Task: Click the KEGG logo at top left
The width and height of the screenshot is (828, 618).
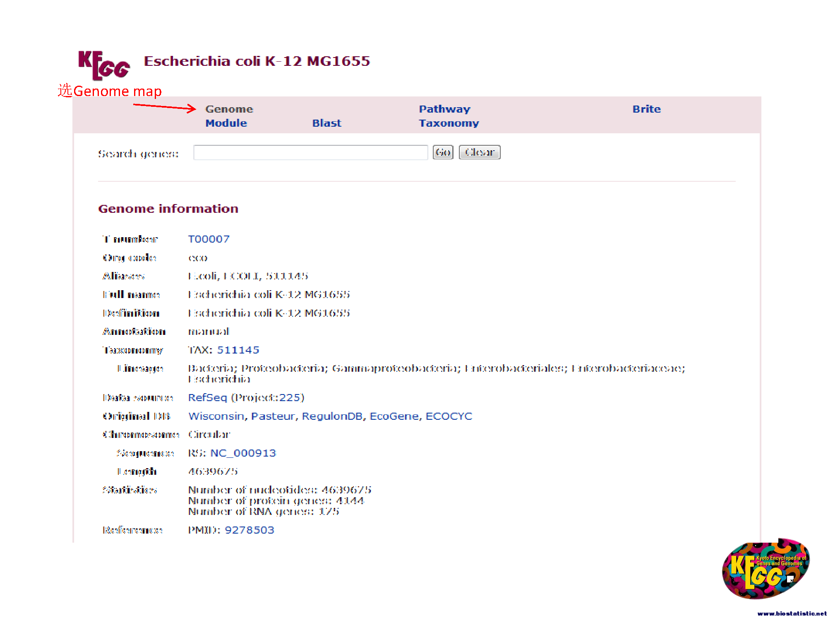Action: [104, 65]
